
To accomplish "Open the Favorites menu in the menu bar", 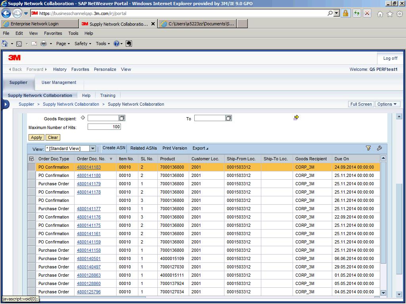I will pyautogui.click(x=53, y=33).
